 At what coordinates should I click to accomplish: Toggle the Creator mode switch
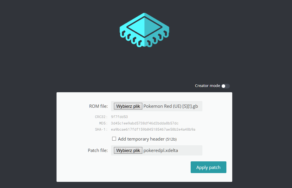coord(226,86)
